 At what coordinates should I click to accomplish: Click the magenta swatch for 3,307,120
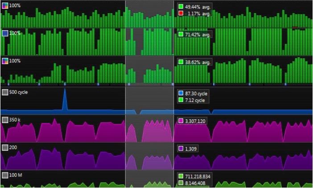click(x=181, y=121)
